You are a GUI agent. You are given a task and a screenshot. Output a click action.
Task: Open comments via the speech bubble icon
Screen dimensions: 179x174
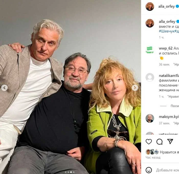tap(159, 142)
